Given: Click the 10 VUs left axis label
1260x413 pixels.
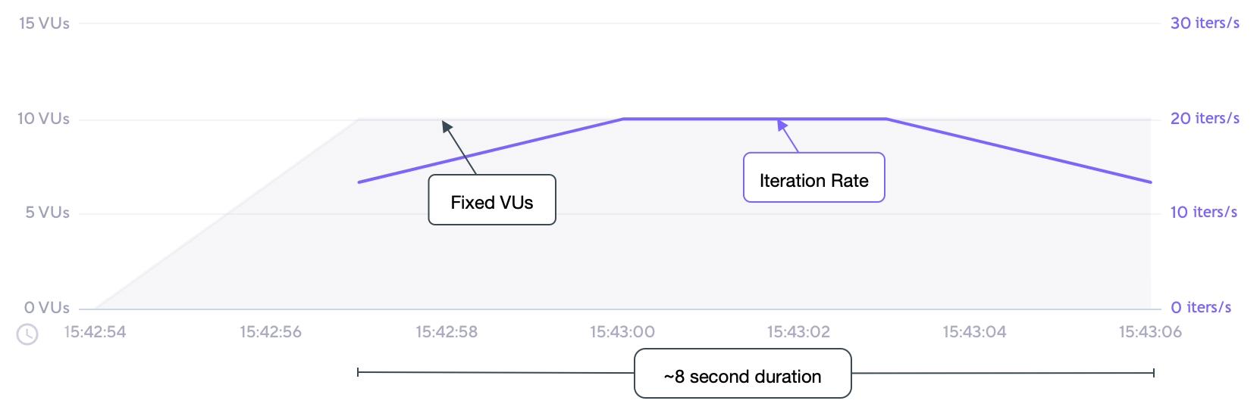Looking at the screenshot, I should click(x=43, y=119).
